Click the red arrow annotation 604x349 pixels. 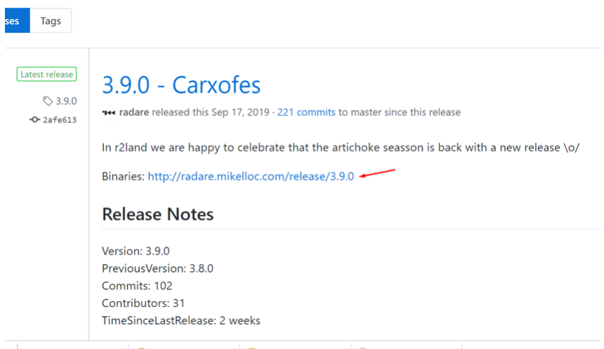377,173
